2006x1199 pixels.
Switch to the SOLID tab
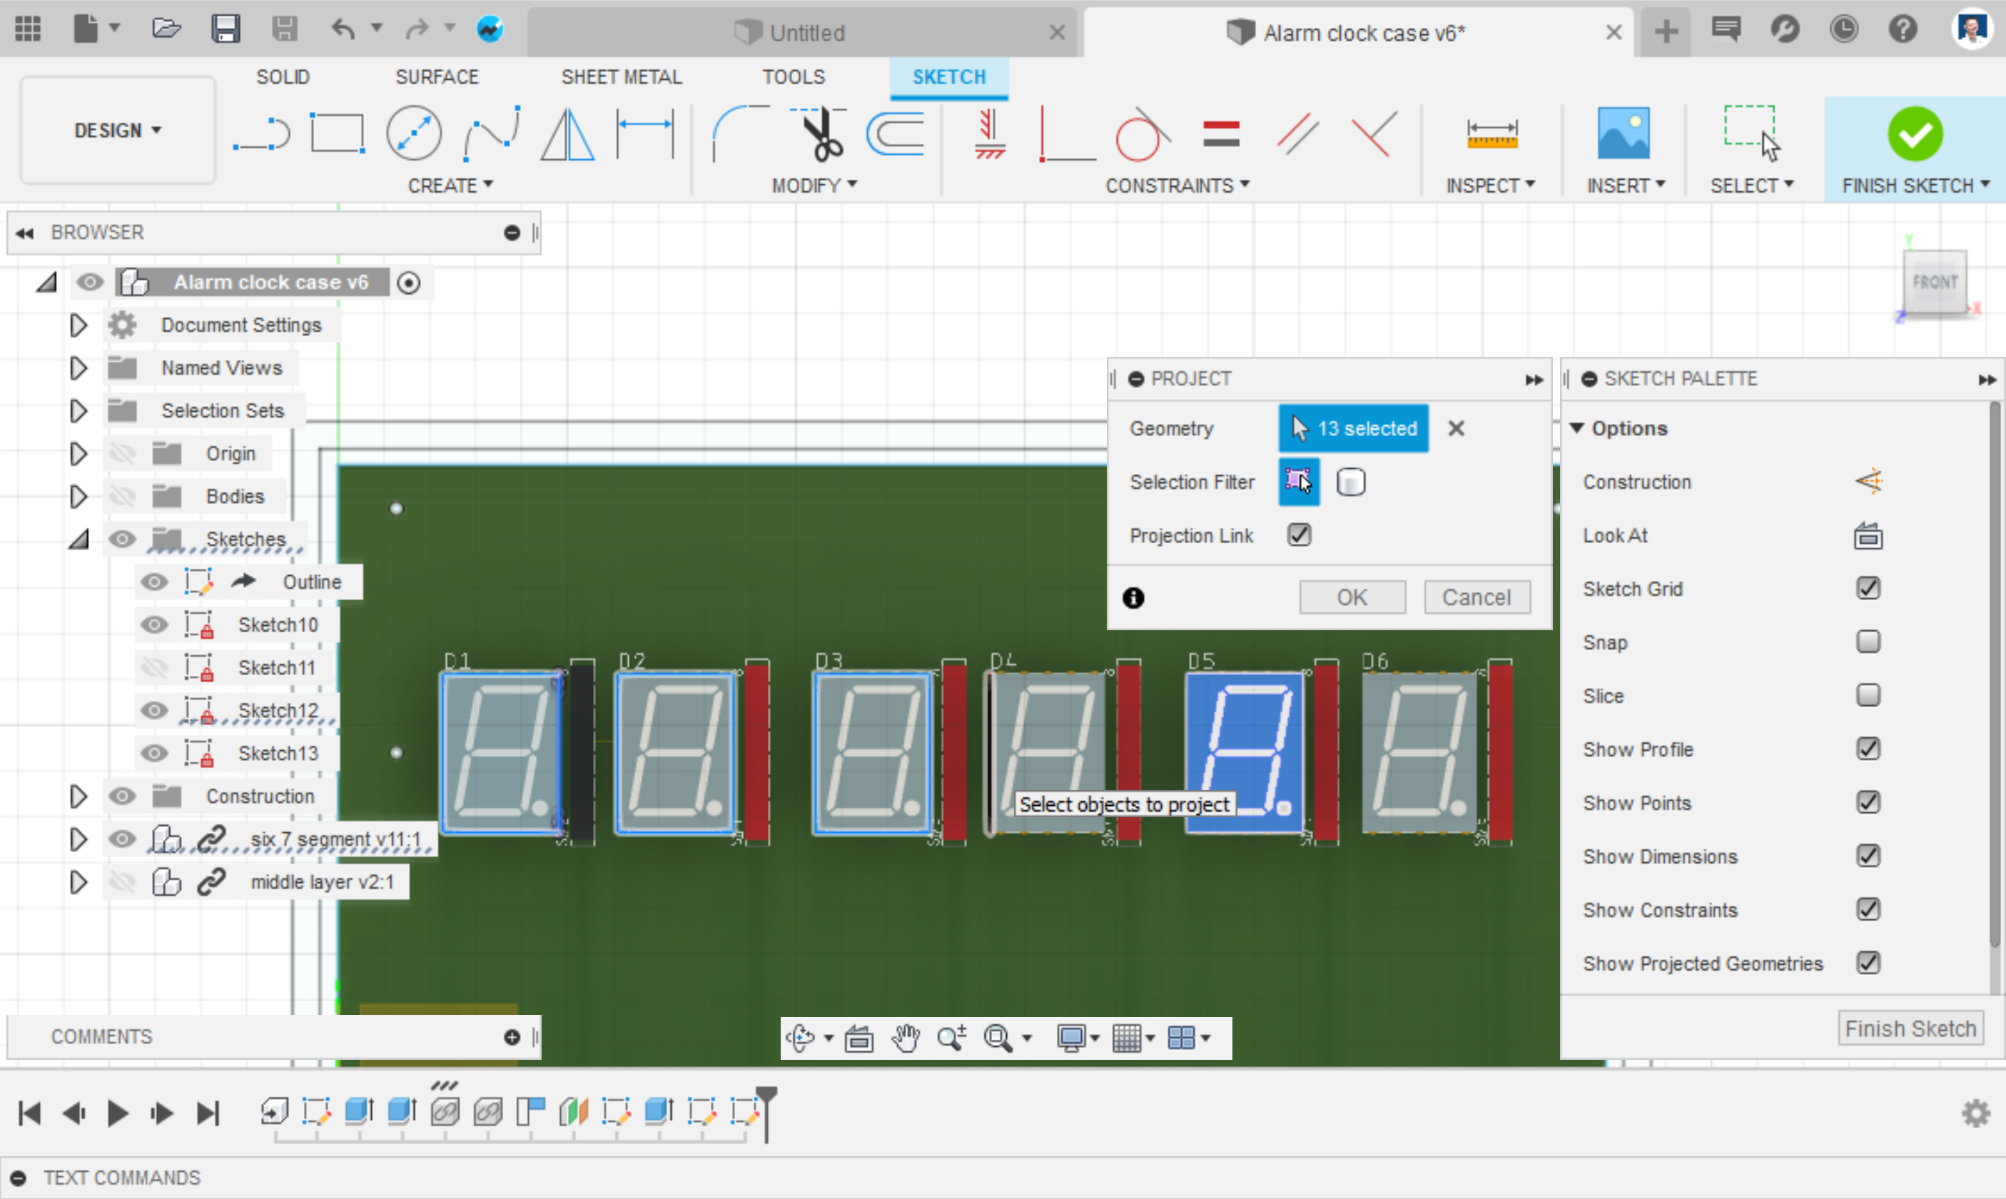(282, 77)
